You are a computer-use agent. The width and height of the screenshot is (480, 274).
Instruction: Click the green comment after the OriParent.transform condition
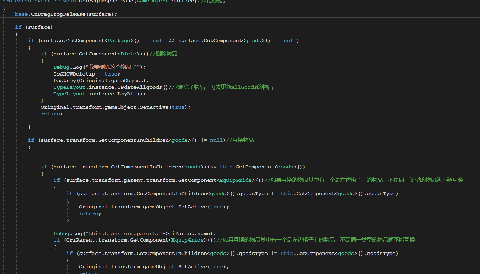pyautogui.click(x=316, y=240)
